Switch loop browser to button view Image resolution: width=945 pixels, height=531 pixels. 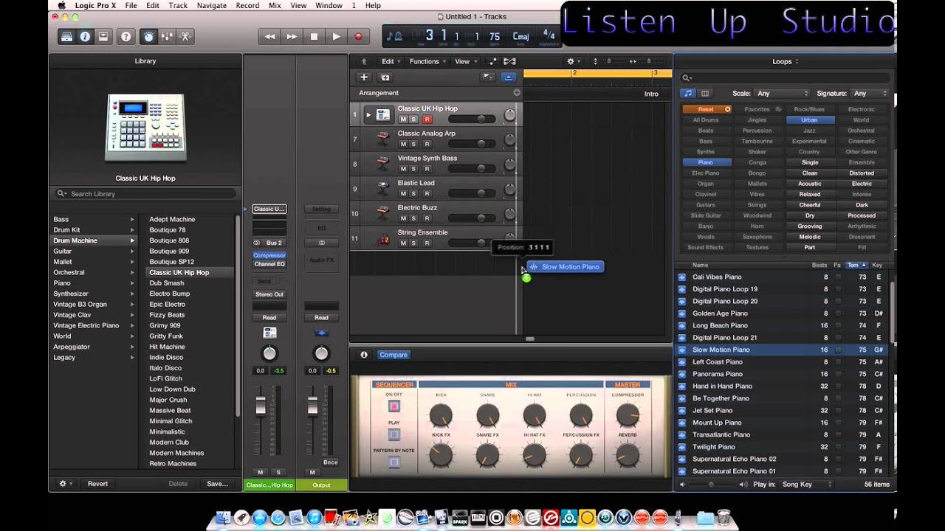[688, 94]
